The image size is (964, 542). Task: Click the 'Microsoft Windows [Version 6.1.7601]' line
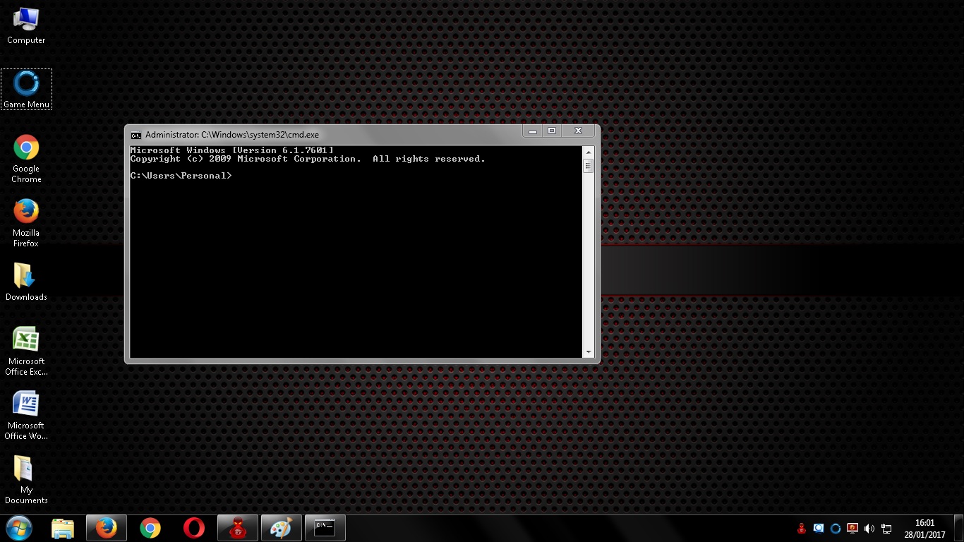click(x=232, y=150)
